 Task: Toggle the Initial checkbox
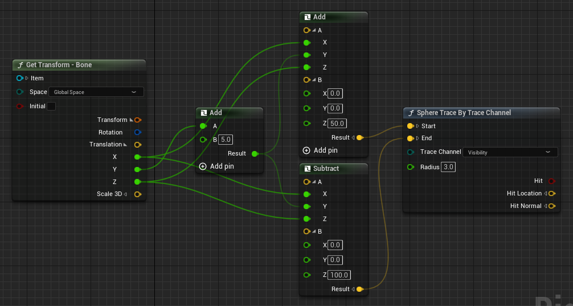(51, 107)
